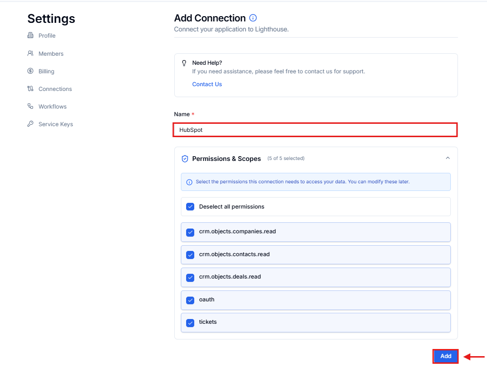Uncheck crm.objects.companies.read permission

[x=190, y=232]
